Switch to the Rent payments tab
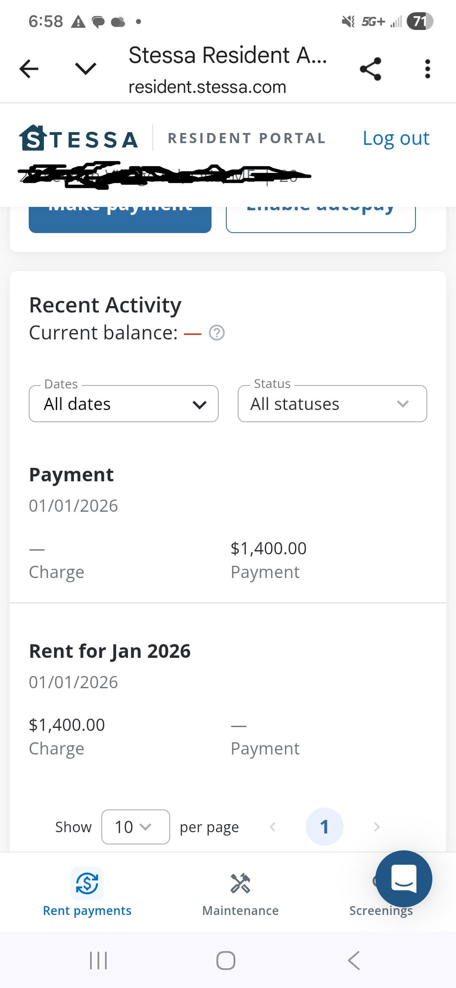The height and width of the screenshot is (988, 456). (87, 892)
